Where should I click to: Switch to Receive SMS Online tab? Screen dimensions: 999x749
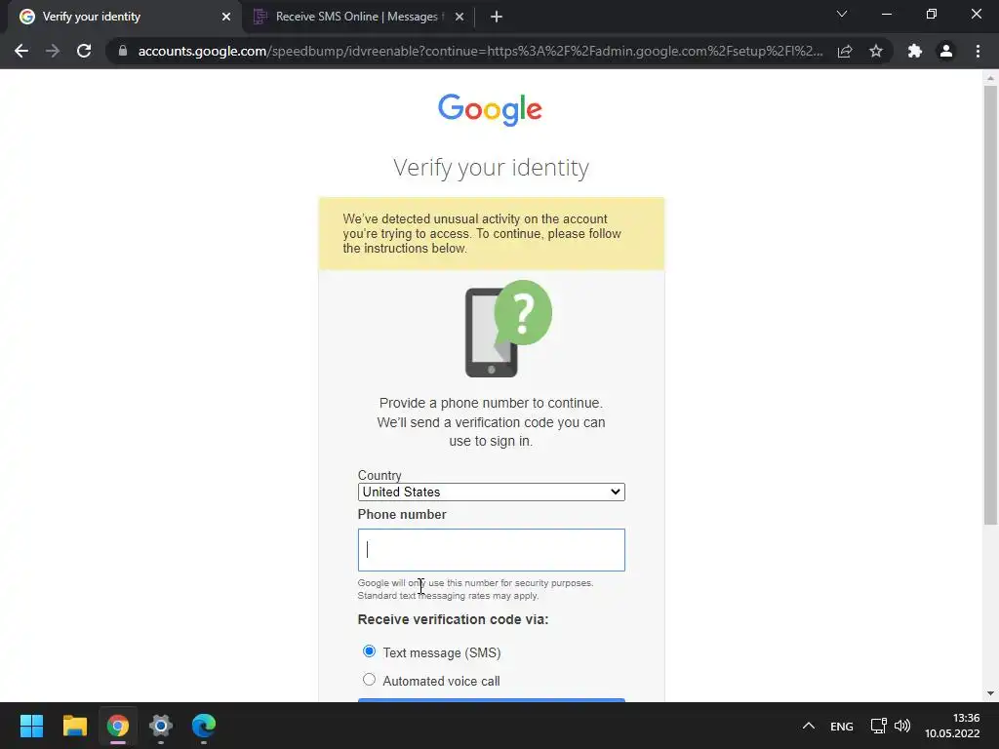click(x=357, y=17)
